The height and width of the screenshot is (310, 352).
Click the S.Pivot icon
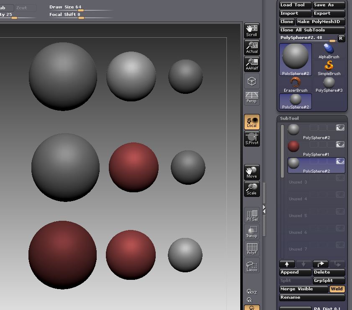pyautogui.click(x=252, y=139)
